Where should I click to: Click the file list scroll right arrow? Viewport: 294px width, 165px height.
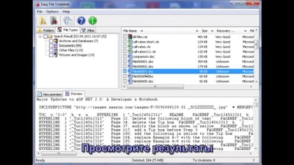coord(251,87)
